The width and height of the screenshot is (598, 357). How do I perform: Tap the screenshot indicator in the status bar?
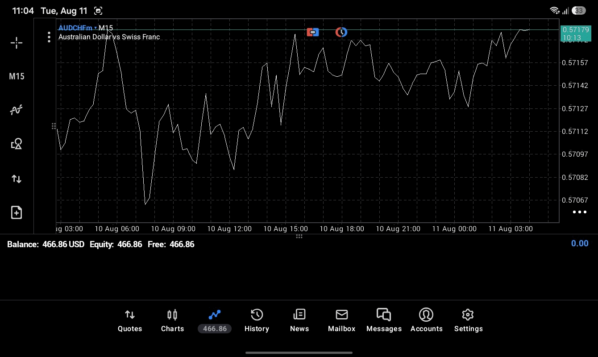coord(98,11)
